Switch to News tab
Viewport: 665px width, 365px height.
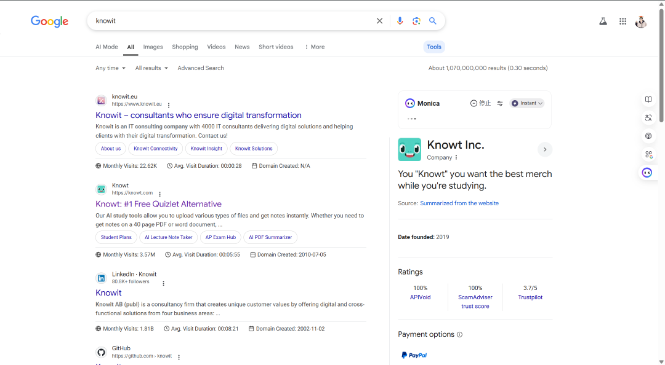click(x=242, y=47)
